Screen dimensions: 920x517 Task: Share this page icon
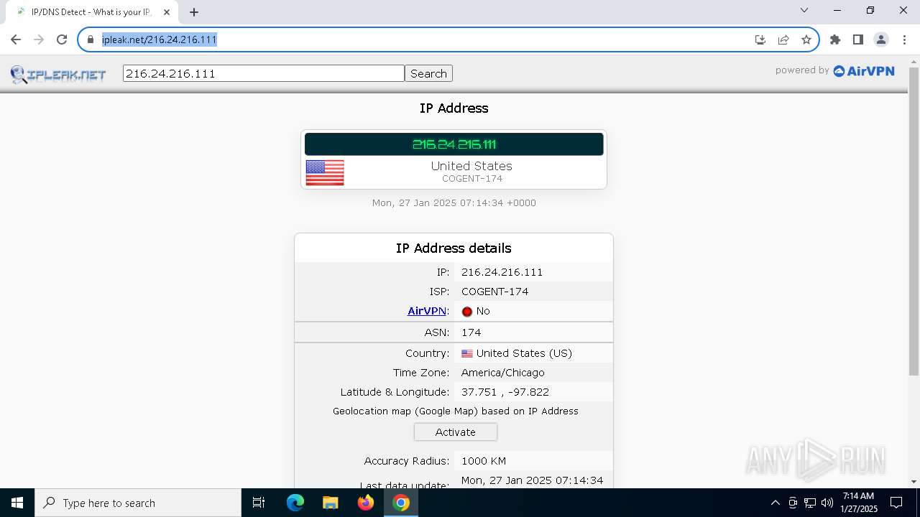[x=783, y=39]
